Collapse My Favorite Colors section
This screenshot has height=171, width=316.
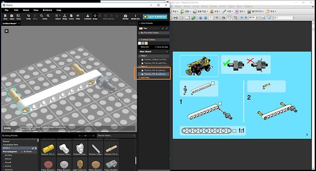pyautogui.click(x=140, y=32)
